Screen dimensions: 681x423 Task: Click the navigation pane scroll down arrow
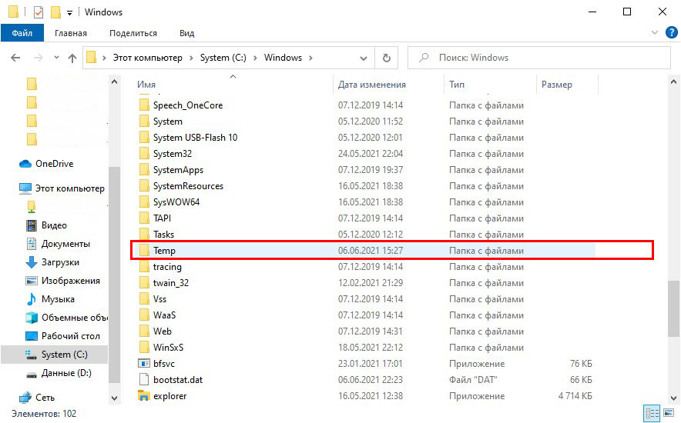[x=114, y=398]
